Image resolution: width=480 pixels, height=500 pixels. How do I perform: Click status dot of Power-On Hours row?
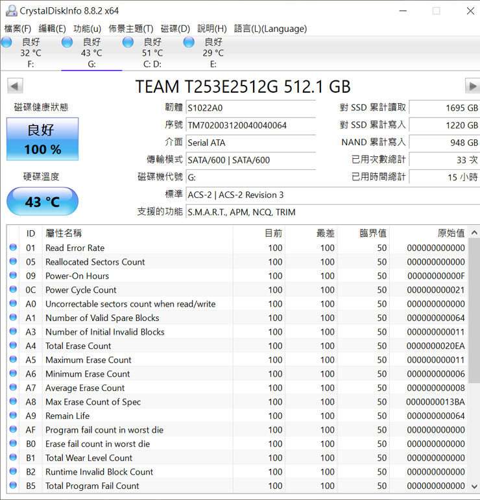(x=13, y=275)
